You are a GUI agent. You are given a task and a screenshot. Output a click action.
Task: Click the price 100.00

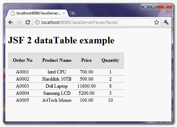pos(87,100)
